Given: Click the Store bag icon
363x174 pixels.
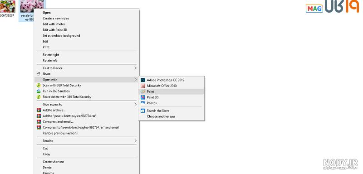Looking at the screenshot, I should point(142,111).
